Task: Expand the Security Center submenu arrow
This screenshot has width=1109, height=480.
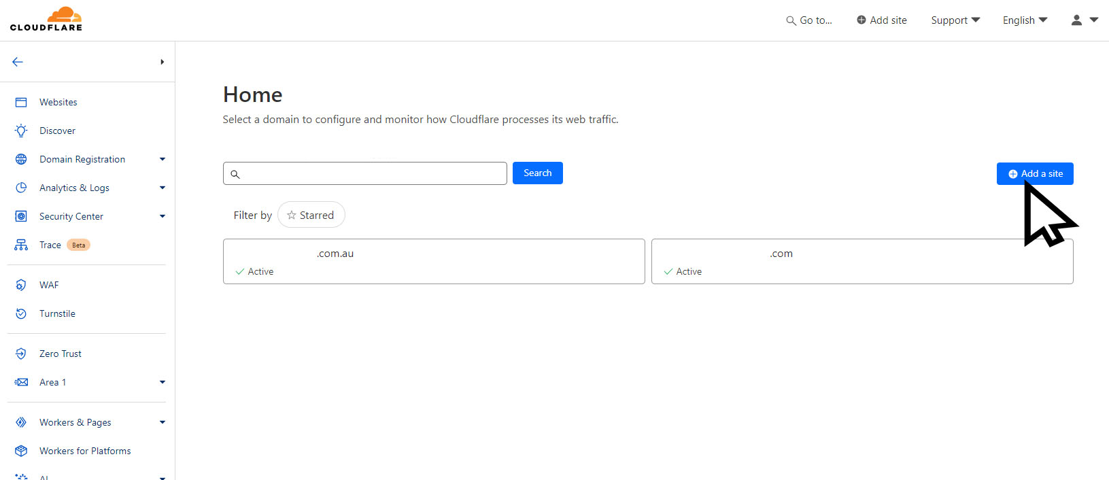Action: click(163, 216)
